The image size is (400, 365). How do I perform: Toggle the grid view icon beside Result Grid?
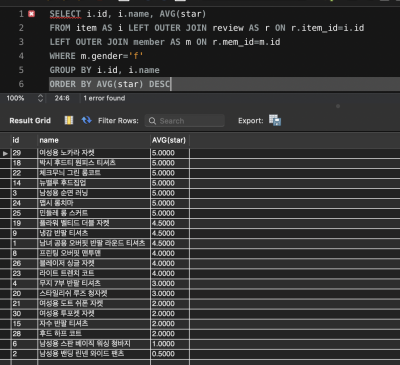[x=68, y=120]
